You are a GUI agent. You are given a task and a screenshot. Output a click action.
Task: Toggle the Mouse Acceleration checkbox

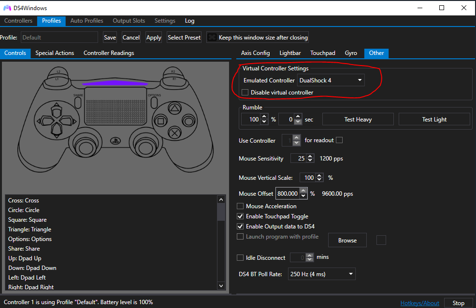[241, 206]
